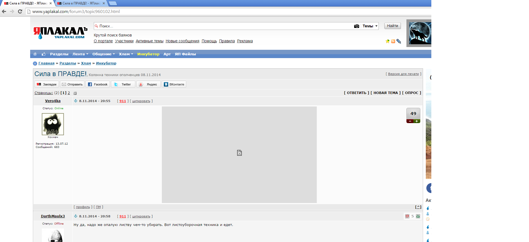Open Инкубатор in navigation bar
The image size is (529, 242).
[148, 54]
